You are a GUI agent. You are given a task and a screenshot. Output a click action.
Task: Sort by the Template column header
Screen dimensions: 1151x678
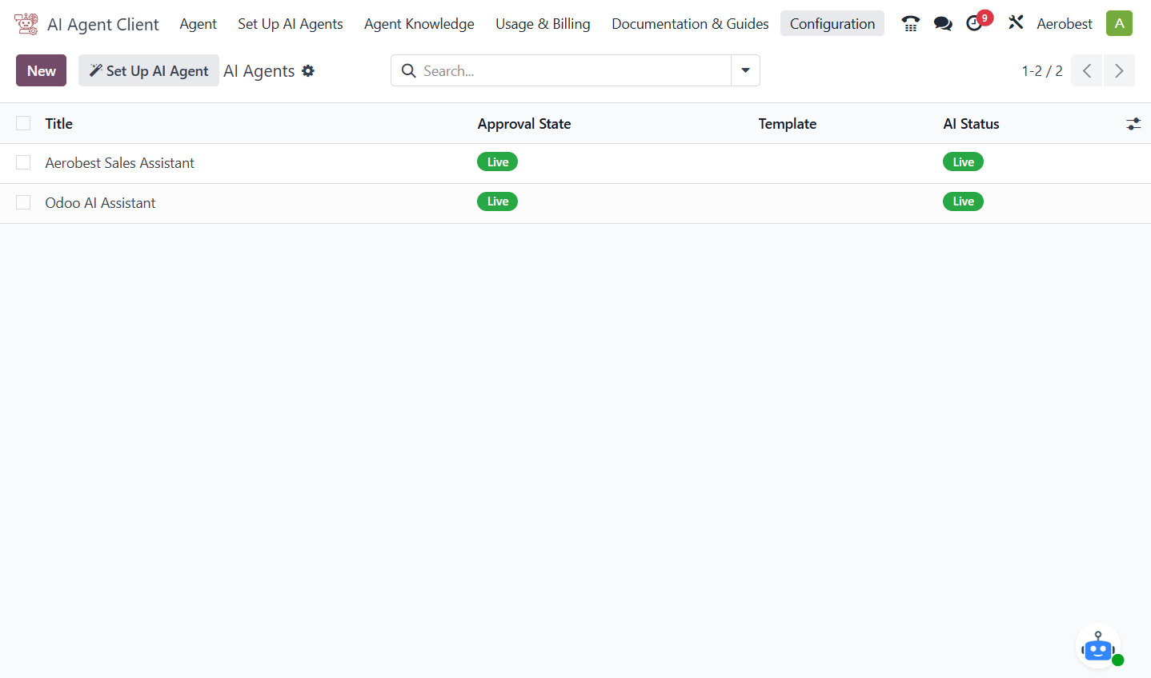point(788,124)
